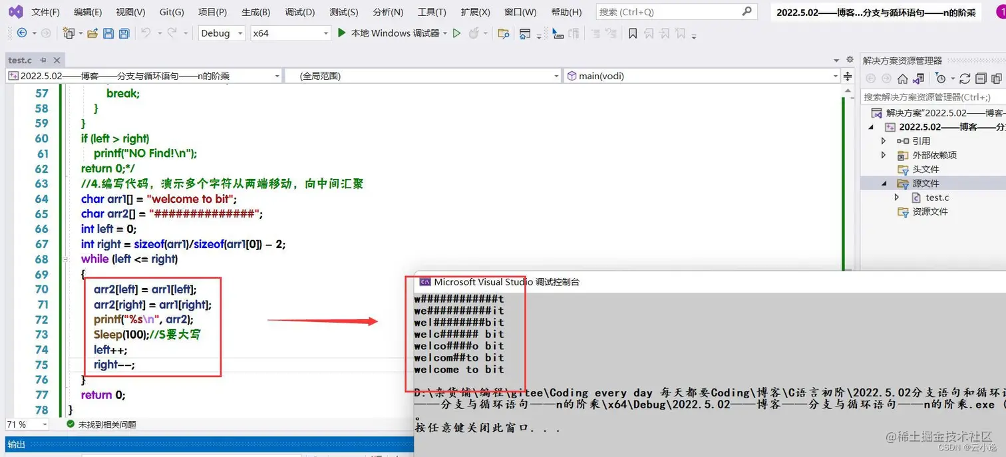Image resolution: width=1006 pixels, height=457 pixels.
Task: Click the save file icon
Action: tap(107, 33)
